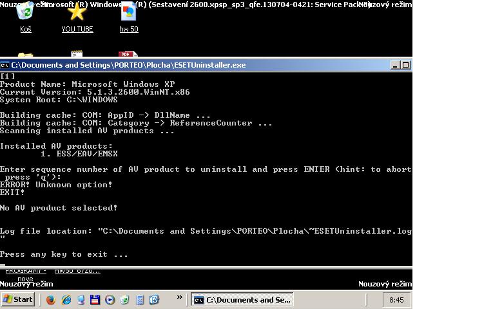The width and height of the screenshot is (493, 327).
Task: Open the Start menu
Action: click(18, 299)
